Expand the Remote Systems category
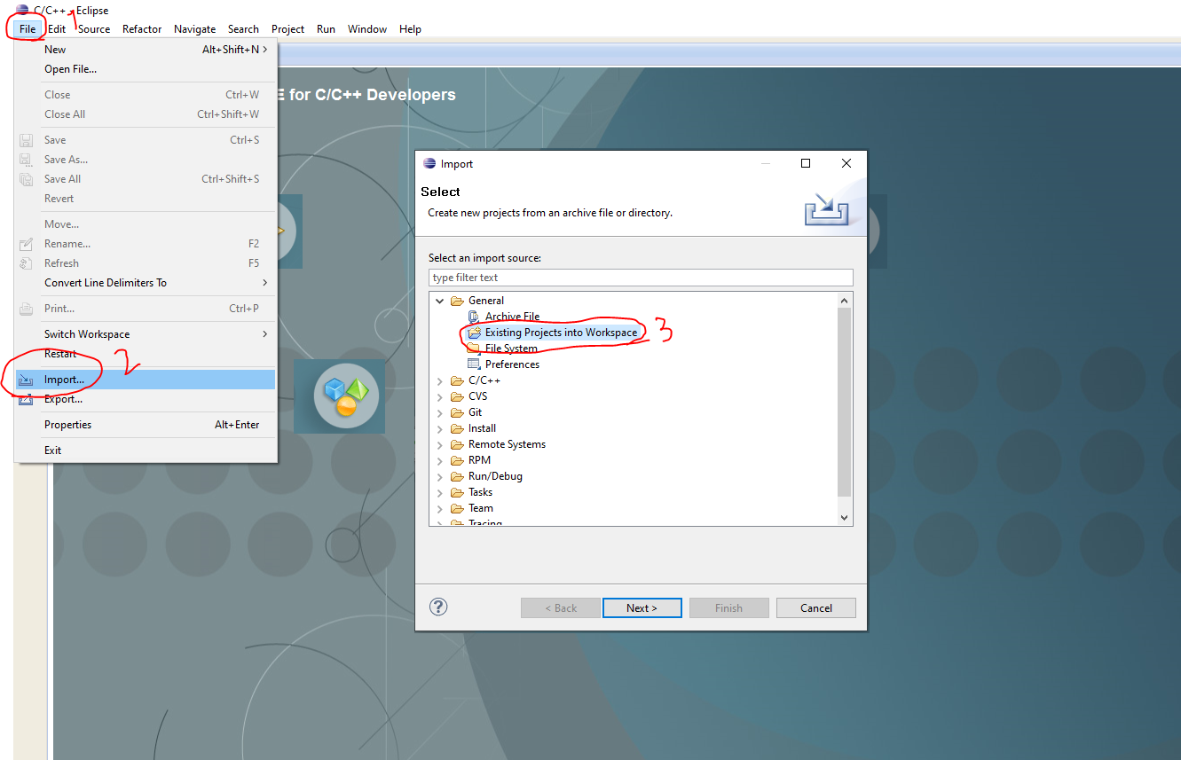The width and height of the screenshot is (1181, 760). [x=440, y=444]
